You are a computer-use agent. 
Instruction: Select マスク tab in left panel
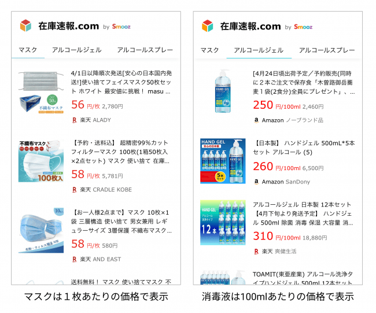click(x=28, y=50)
